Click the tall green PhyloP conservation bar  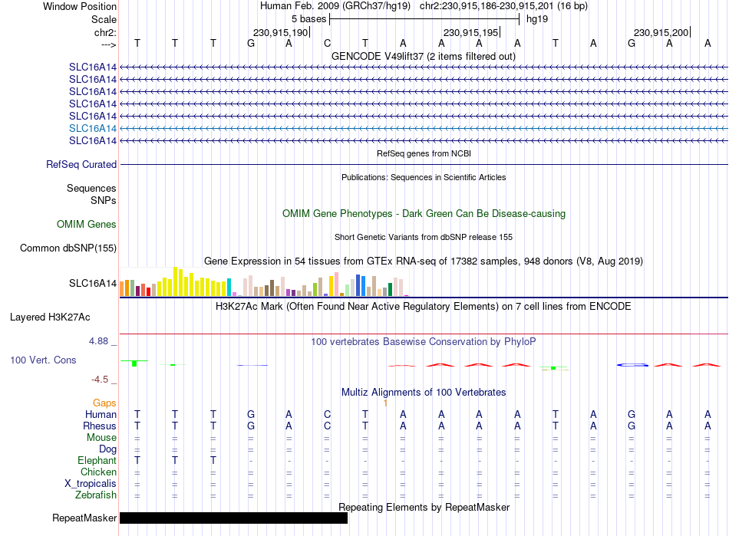pyautogui.click(x=134, y=363)
